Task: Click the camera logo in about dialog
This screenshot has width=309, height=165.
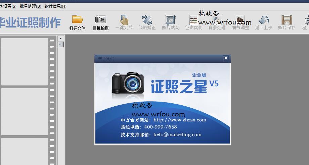Action: click(x=128, y=83)
